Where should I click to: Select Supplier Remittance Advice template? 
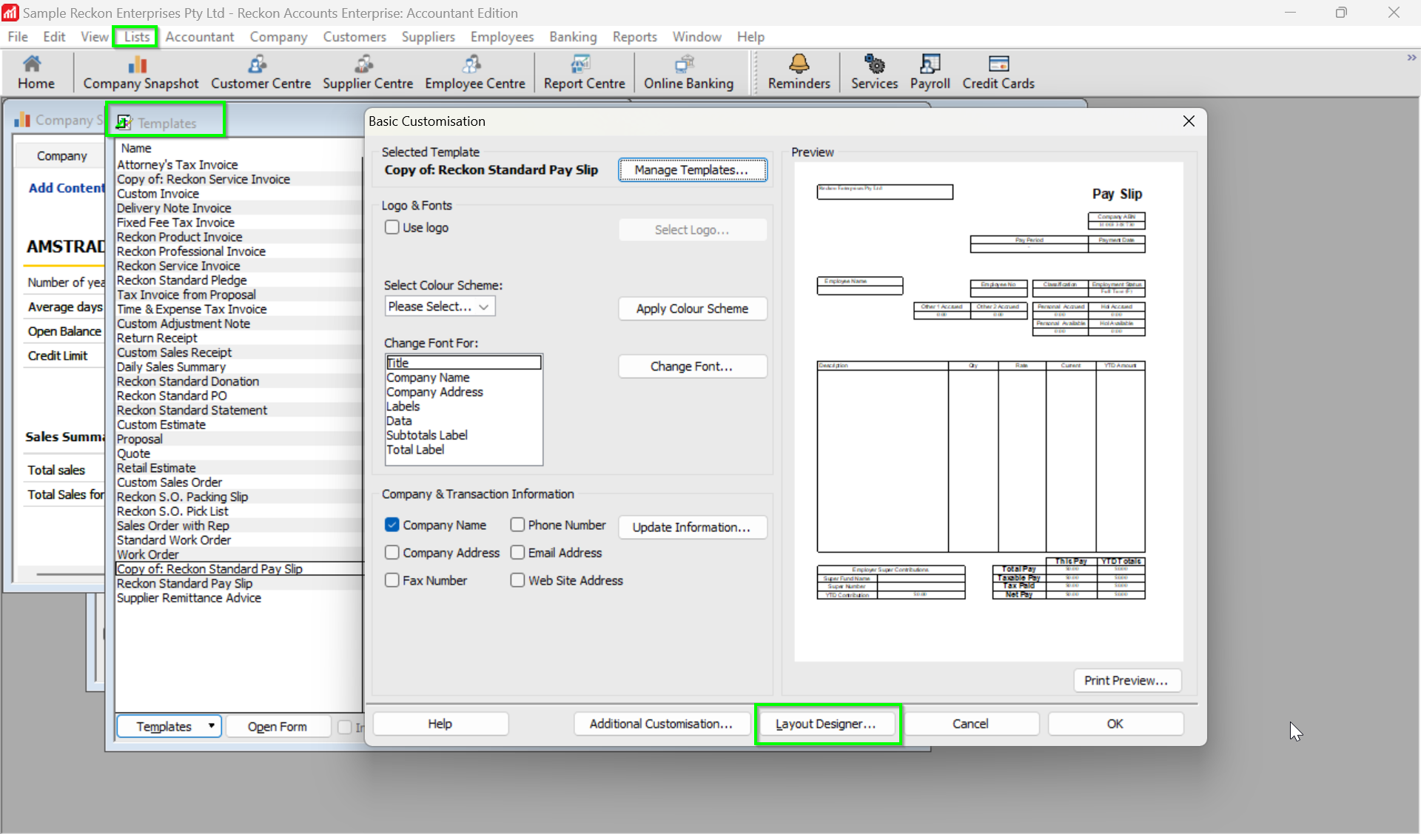(239, 597)
